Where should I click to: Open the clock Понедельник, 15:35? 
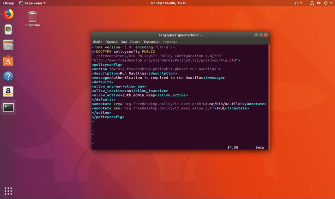tap(168, 3)
